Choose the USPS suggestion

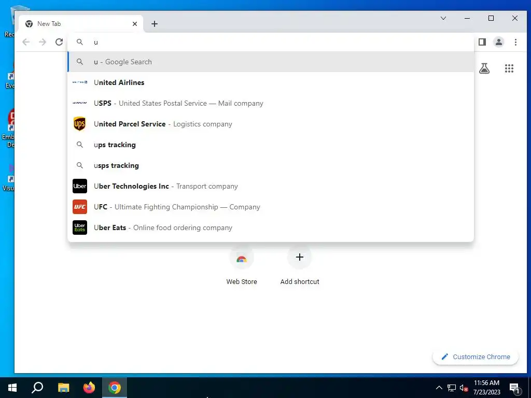click(x=271, y=103)
